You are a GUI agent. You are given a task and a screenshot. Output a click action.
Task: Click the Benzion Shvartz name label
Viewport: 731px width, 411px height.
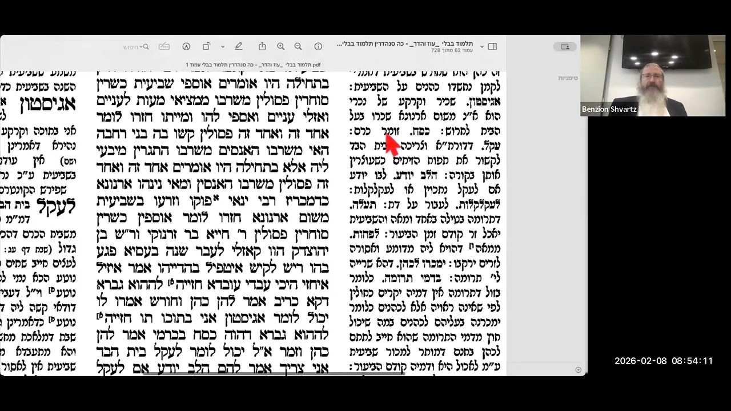pyautogui.click(x=609, y=109)
